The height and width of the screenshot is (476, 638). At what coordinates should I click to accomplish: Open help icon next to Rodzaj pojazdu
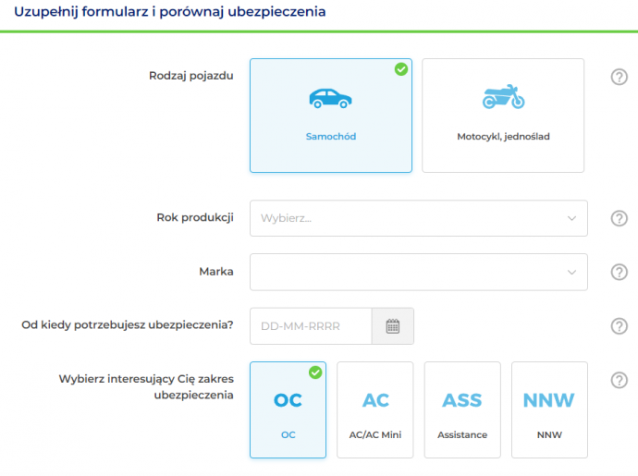point(619,77)
